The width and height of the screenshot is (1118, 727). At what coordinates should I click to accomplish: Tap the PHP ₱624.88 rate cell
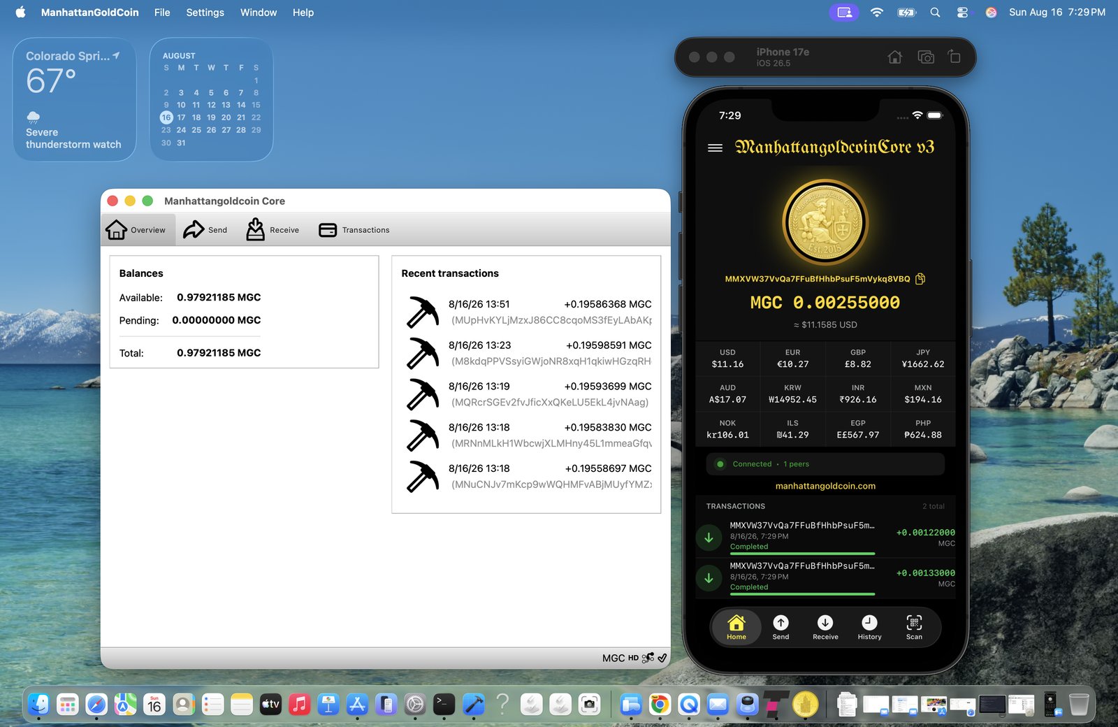pos(923,429)
